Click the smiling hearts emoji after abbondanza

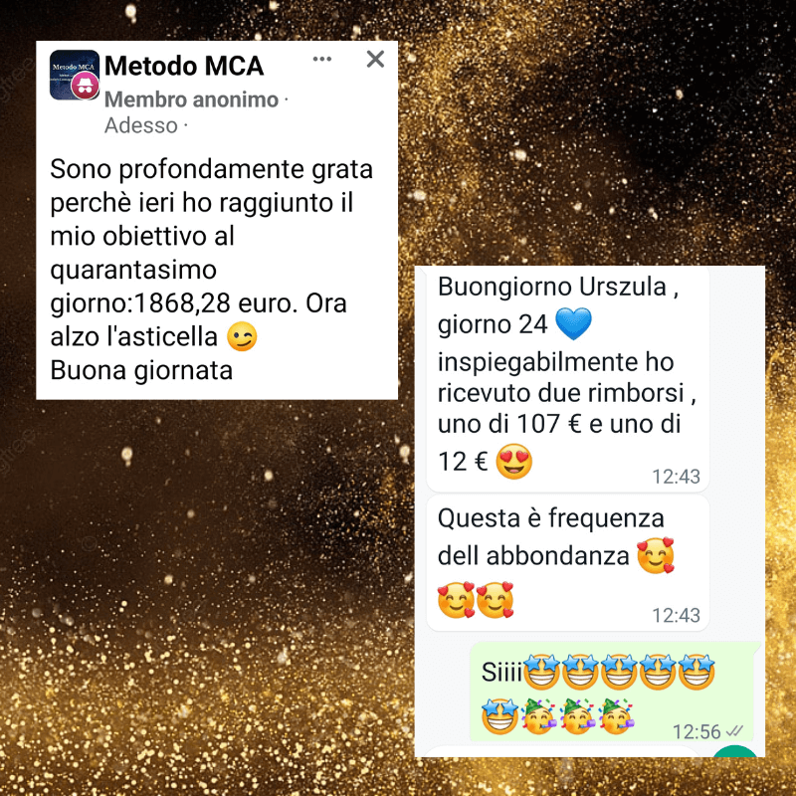pyautogui.click(x=656, y=555)
